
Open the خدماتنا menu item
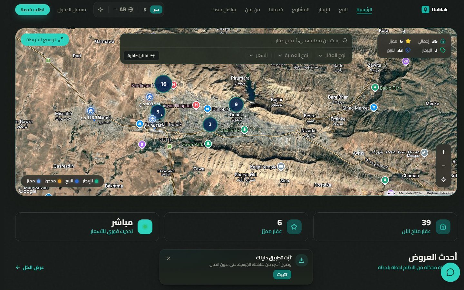pyautogui.click(x=276, y=10)
